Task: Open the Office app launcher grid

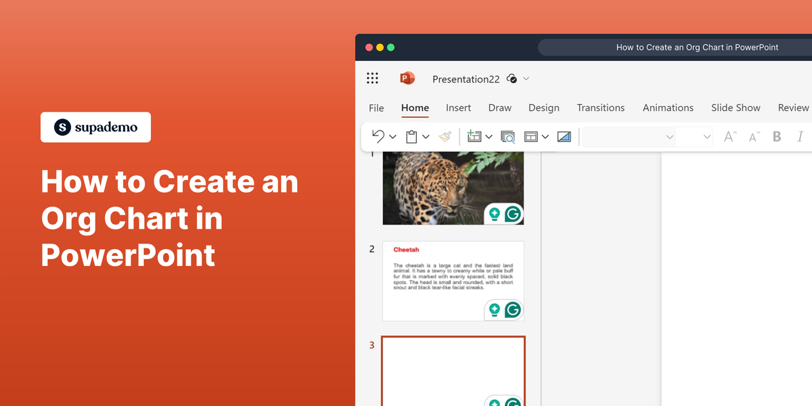Action: [x=372, y=78]
